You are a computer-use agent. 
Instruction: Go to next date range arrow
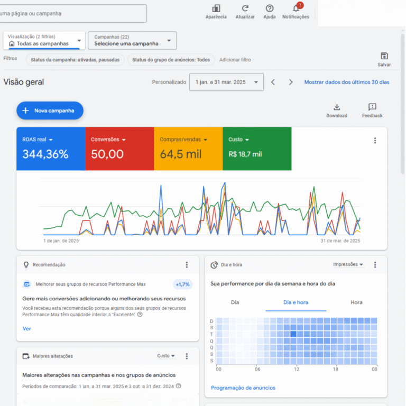(x=291, y=82)
